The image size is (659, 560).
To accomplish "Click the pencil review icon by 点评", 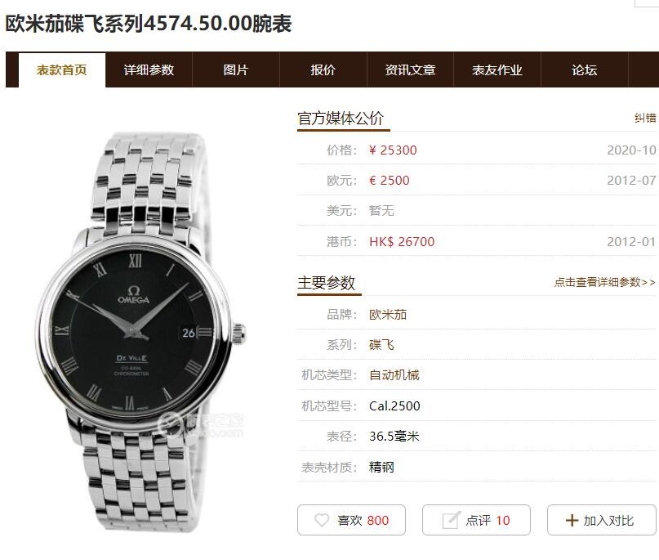I will coord(452,521).
